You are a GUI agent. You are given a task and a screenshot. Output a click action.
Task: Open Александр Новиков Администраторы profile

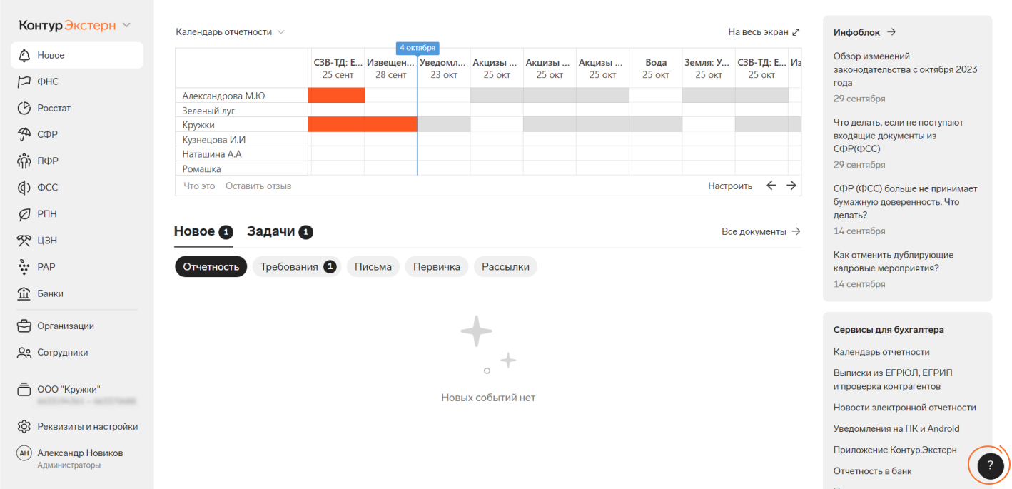(69, 458)
